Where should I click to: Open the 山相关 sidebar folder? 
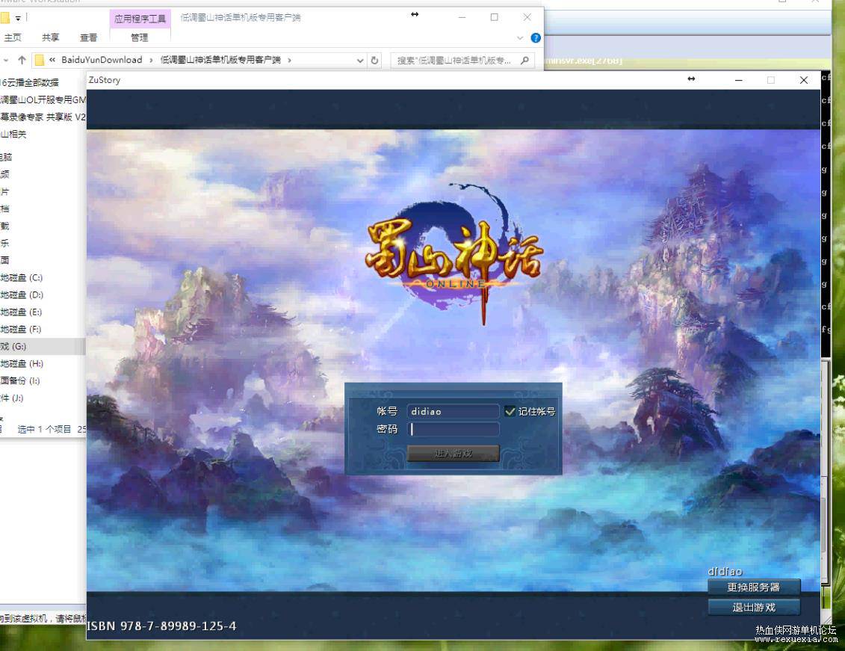13,135
